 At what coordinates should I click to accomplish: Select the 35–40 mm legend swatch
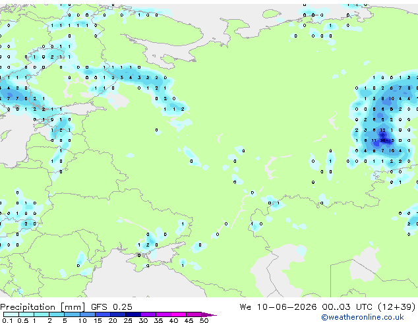[164, 314]
